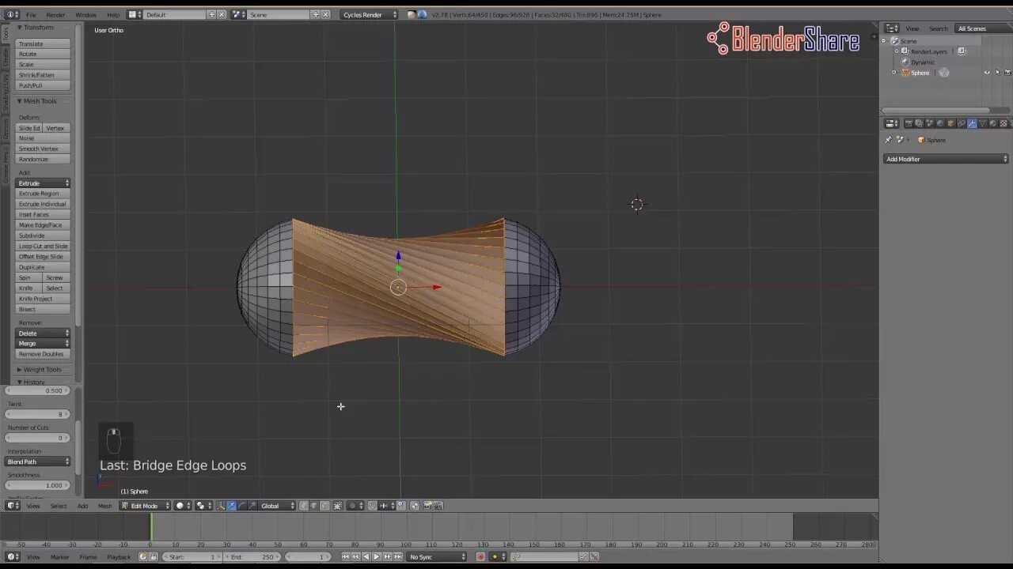Screen dimensions: 1013x569
Task: Toggle snap magnet button in header
Action: (x=372, y=506)
